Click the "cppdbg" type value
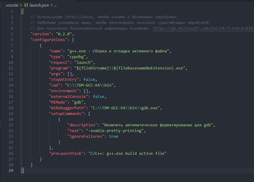Viewport: 254px width, 182px height. pyautogui.click(x=76, y=57)
